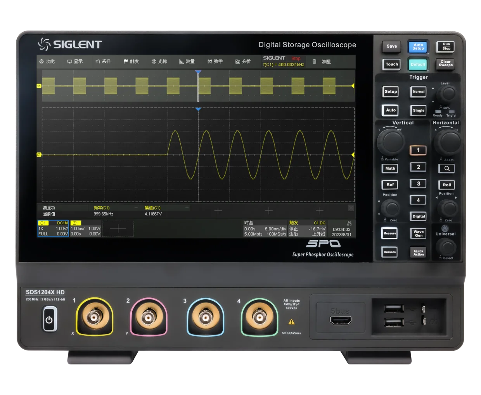Toggle the Math button
This screenshot has width=481, height=395.
click(390, 168)
